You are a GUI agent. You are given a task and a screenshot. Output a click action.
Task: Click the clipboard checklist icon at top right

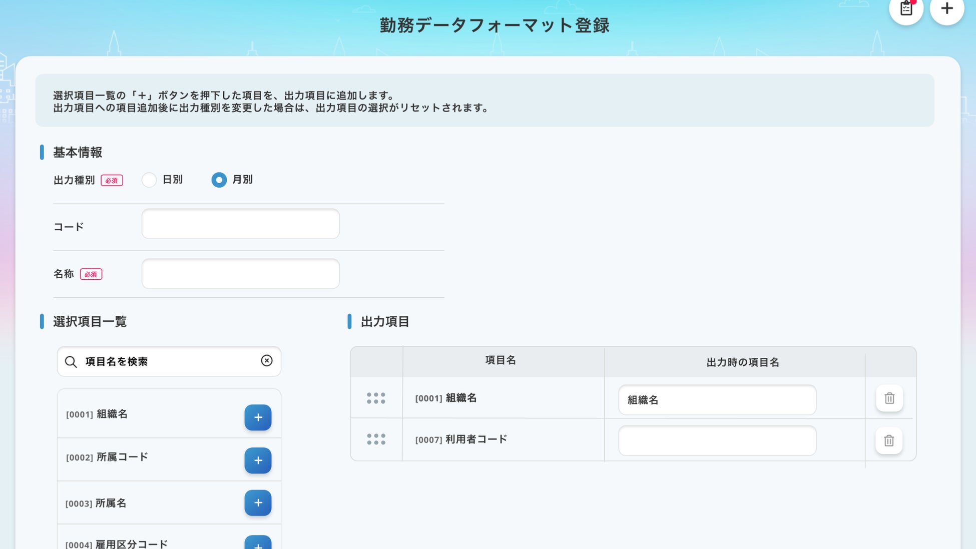tap(906, 8)
